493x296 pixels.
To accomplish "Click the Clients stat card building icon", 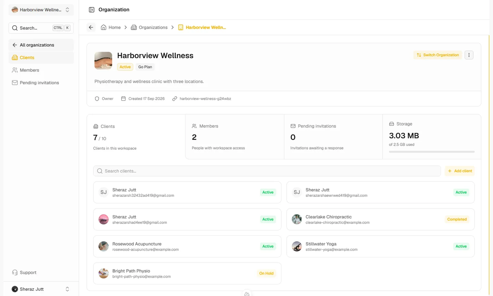I will point(96,126).
